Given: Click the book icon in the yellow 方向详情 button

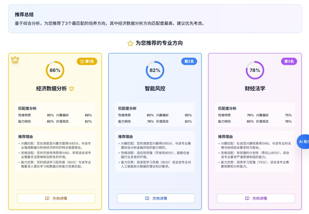Looking at the screenshot, I should coord(47,198).
